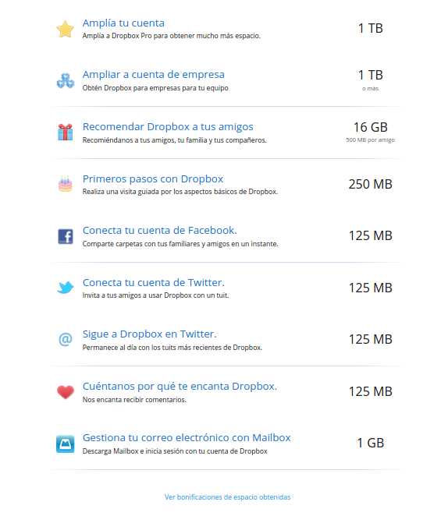Click the Facebook logo icon
Screen dimensions: 448x516
pos(66,236)
